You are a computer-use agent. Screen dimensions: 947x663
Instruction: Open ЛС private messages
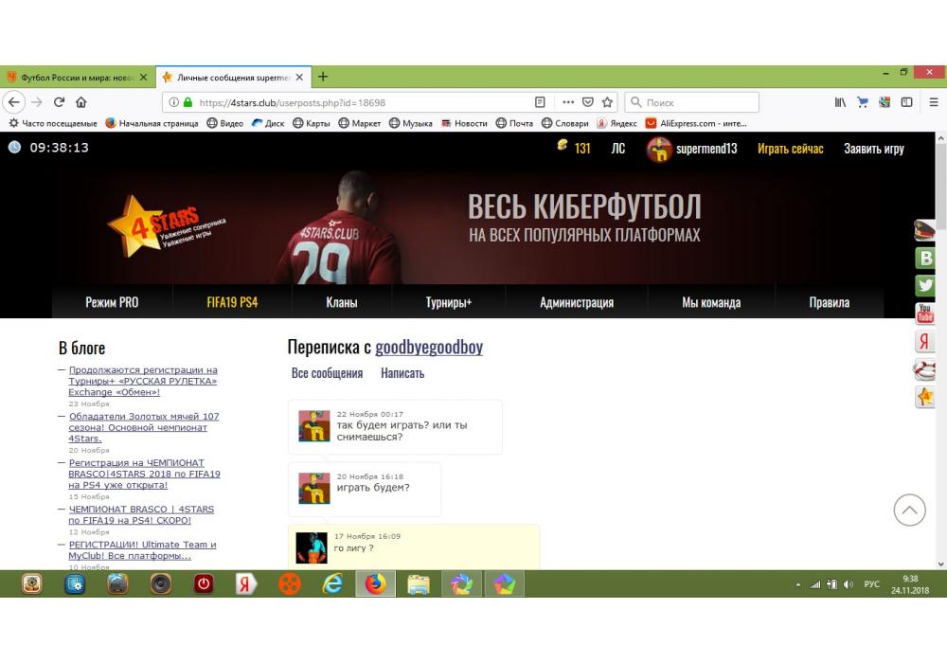[x=617, y=149]
